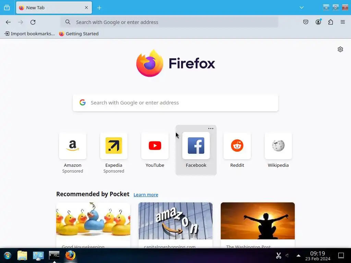
Task: Open the YouTube shortcut tile
Action: coord(155,146)
